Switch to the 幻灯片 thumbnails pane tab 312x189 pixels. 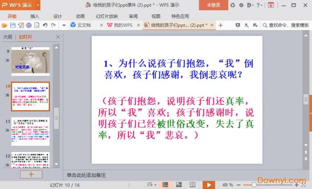pos(25,37)
